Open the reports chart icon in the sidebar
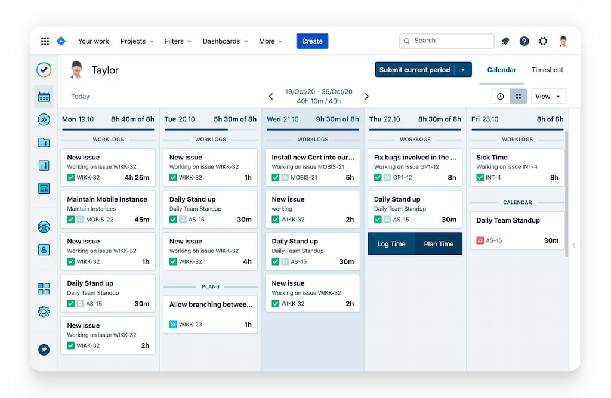The image size is (611, 398). coord(44,143)
